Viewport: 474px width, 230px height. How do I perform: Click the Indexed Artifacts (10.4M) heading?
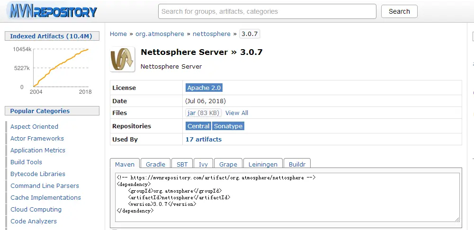tap(52, 36)
